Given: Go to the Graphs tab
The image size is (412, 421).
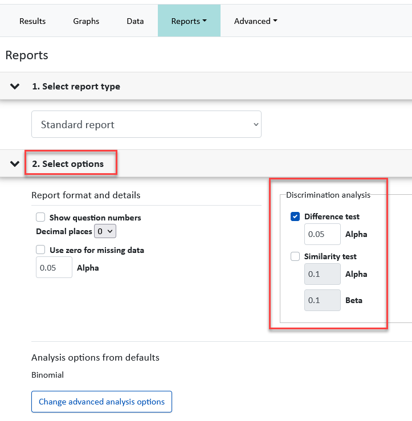Looking at the screenshot, I should (x=86, y=21).
